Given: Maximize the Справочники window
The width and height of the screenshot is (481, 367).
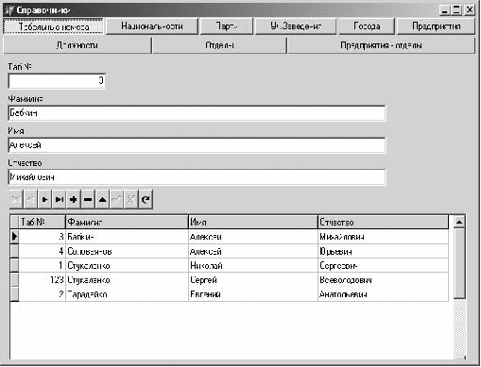Looking at the screenshot, I should click(456, 10).
